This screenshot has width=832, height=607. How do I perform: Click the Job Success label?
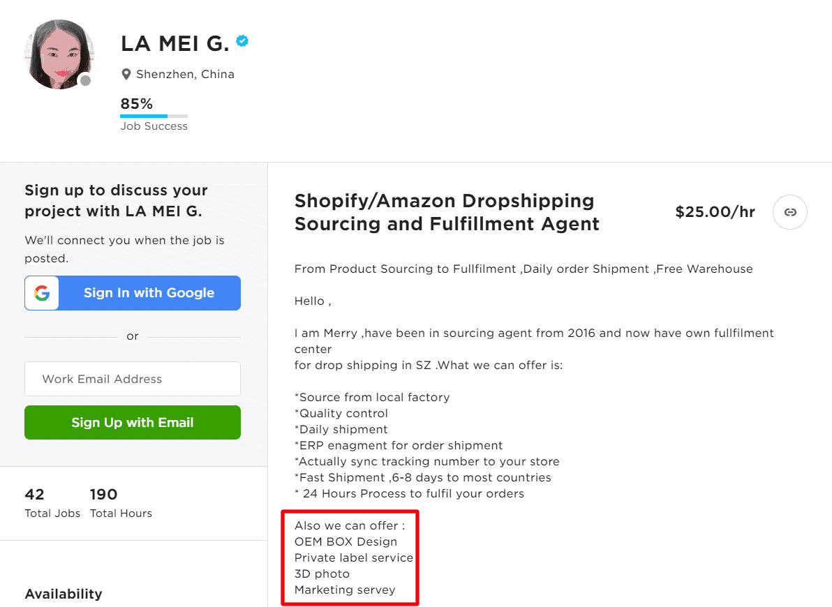pos(154,126)
